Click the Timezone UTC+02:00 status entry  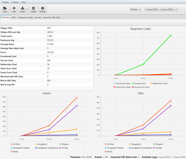pyautogui.click(x=81, y=157)
